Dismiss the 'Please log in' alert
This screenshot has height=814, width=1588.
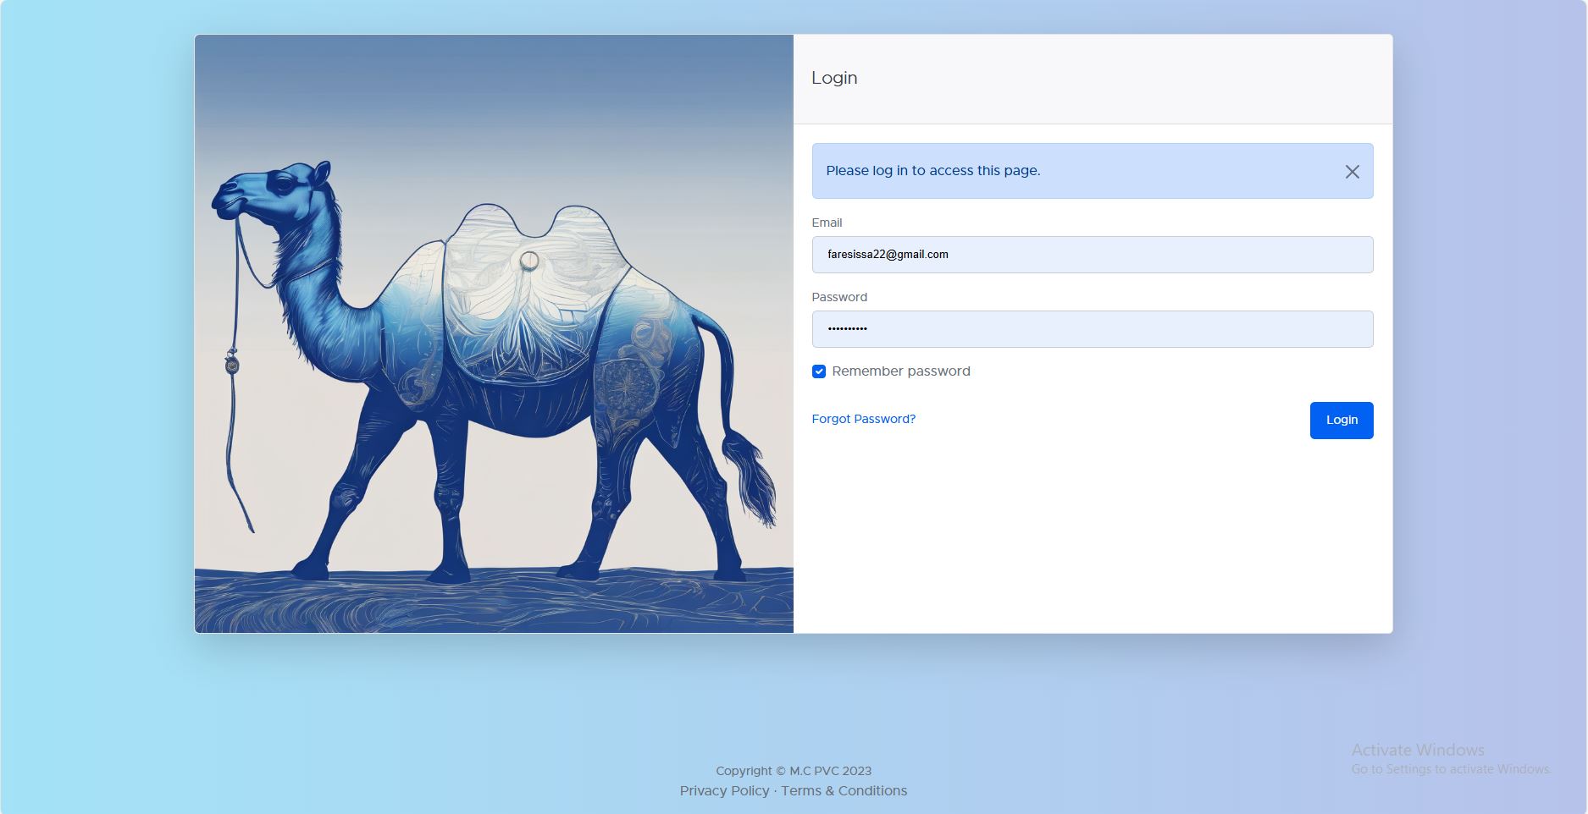point(1352,172)
